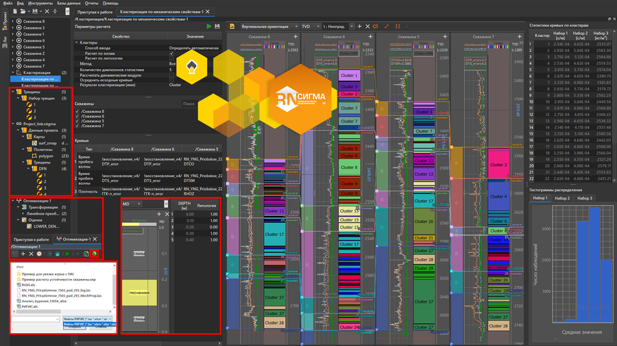Run calculation with the green play icon
This screenshot has height=346, width=617.
(210, 27)
